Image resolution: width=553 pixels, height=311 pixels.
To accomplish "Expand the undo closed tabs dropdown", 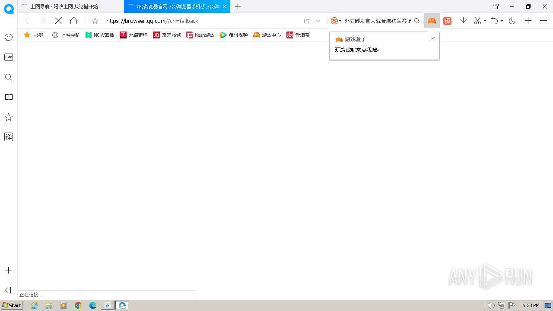I will coord(502,21).
